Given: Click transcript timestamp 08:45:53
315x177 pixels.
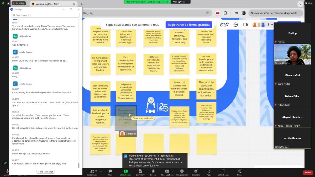Looking at the screenshot, I should click(16, 125).
